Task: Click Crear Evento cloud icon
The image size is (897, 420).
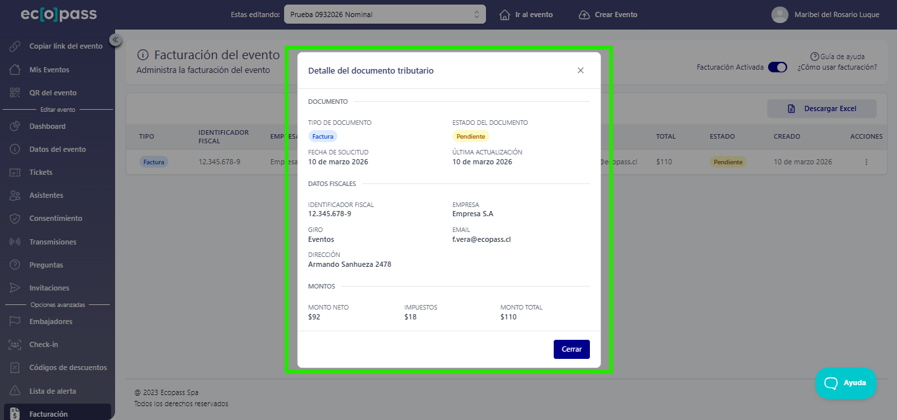Action: (584, 14)
